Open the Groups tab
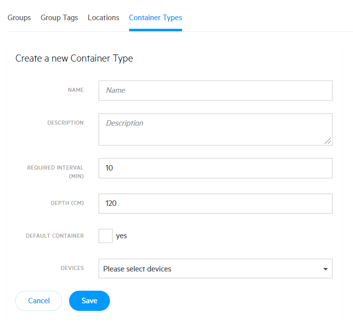 click(x=19, y=18)
